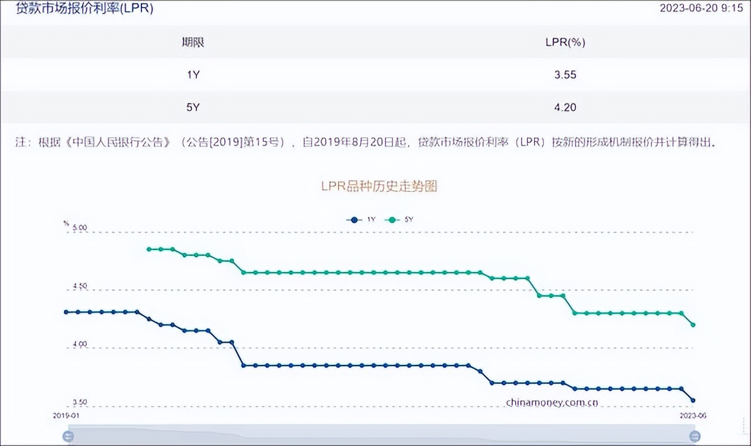Select the 期限 column header
Image resolution: width=751 pixels, height=446 pixels.
[x=194, y=42]
